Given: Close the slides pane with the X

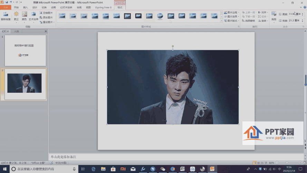Looking at the screenshot, I should pos(46,31).
